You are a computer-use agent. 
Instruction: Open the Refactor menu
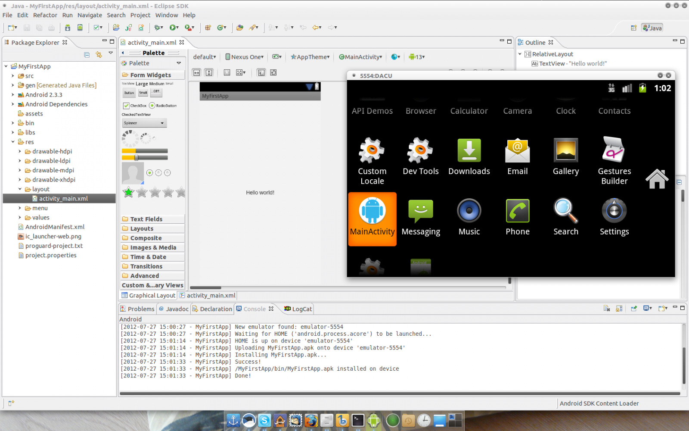(45, 15)
